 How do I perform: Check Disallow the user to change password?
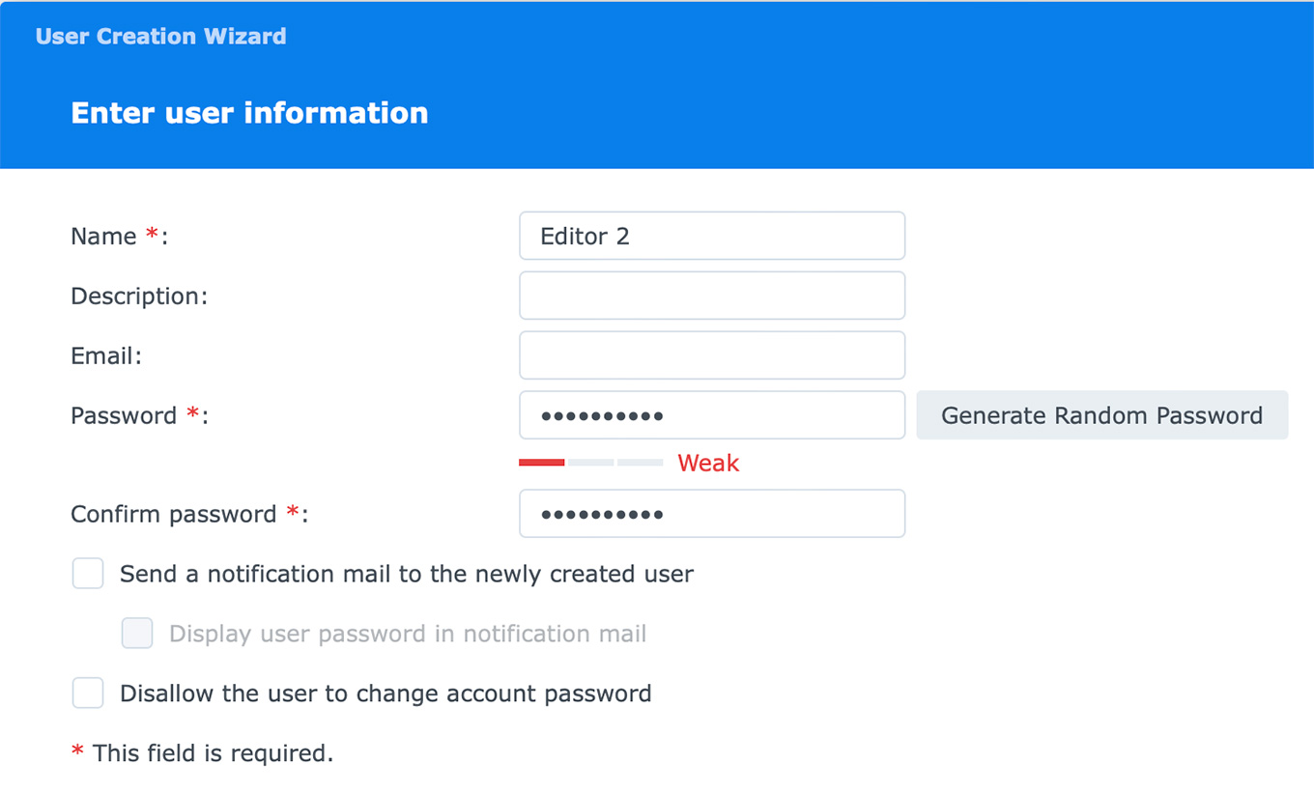pos(88,694)
